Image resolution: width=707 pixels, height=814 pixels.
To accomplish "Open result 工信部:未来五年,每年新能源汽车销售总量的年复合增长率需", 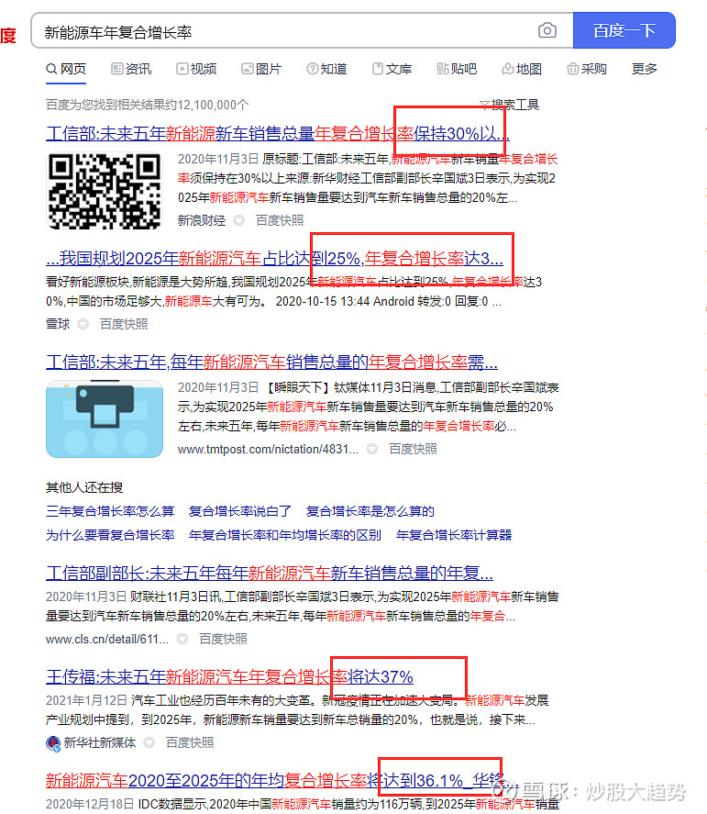I will (271, 362).
